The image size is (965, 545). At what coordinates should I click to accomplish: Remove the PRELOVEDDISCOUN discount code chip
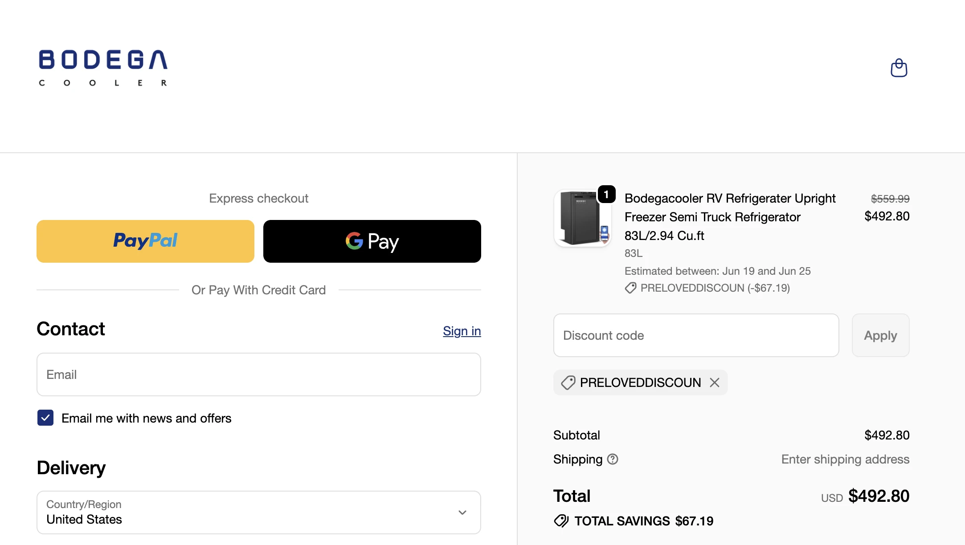(715, 382)
